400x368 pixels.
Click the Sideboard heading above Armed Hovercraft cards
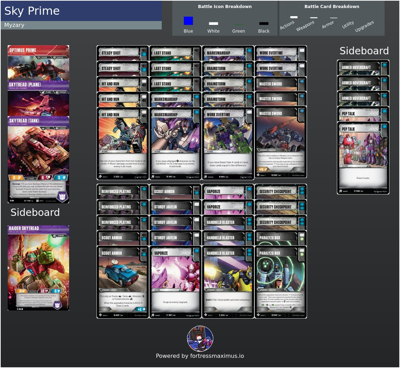tap(364, 51)
